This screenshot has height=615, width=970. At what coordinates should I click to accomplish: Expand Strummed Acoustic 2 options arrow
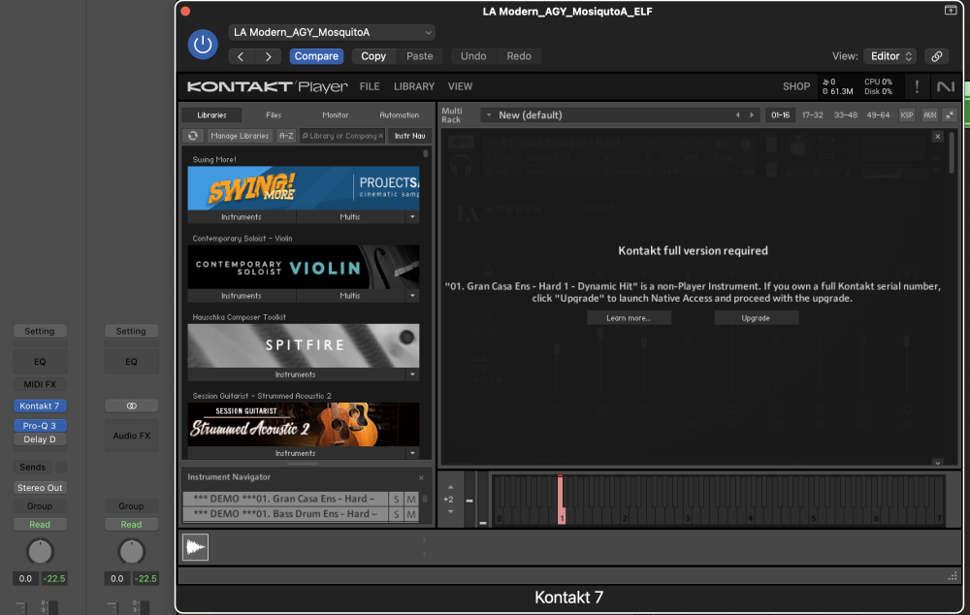click(x=412, y=453)
